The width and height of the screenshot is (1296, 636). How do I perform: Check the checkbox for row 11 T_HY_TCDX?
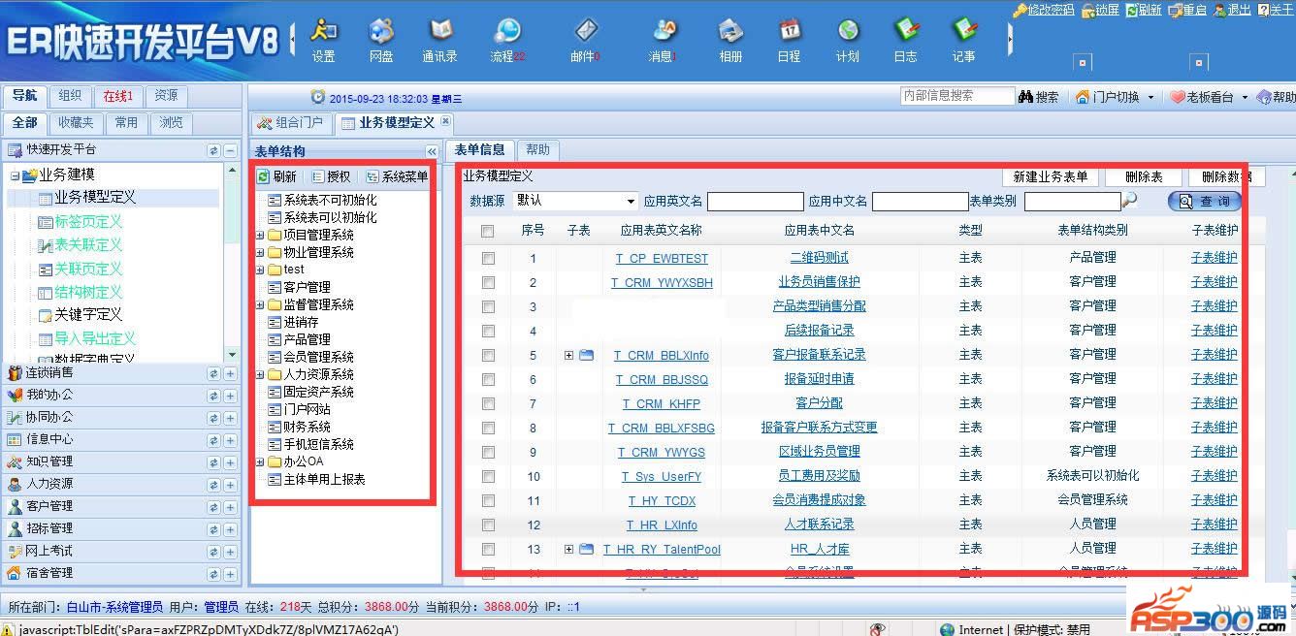coord(488,500)
